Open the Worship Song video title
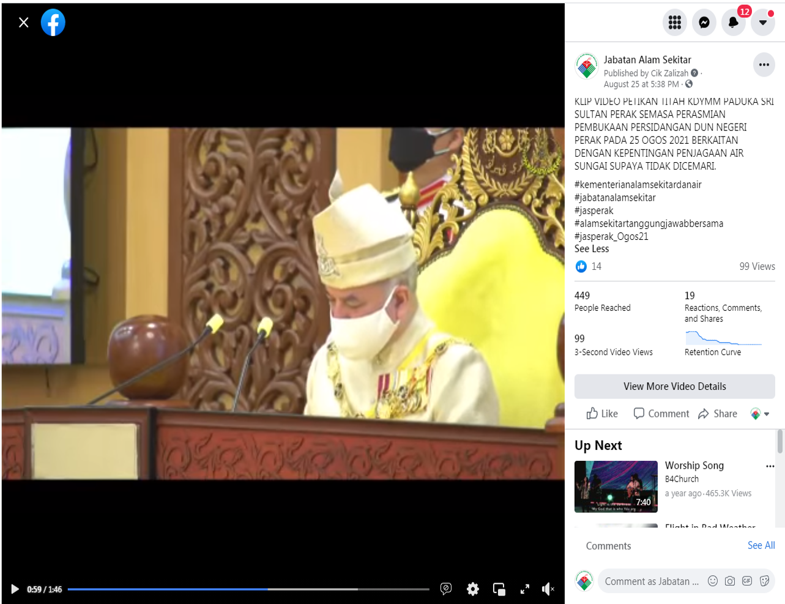Viewport: 785px width, 604px height. pos(694,466)
